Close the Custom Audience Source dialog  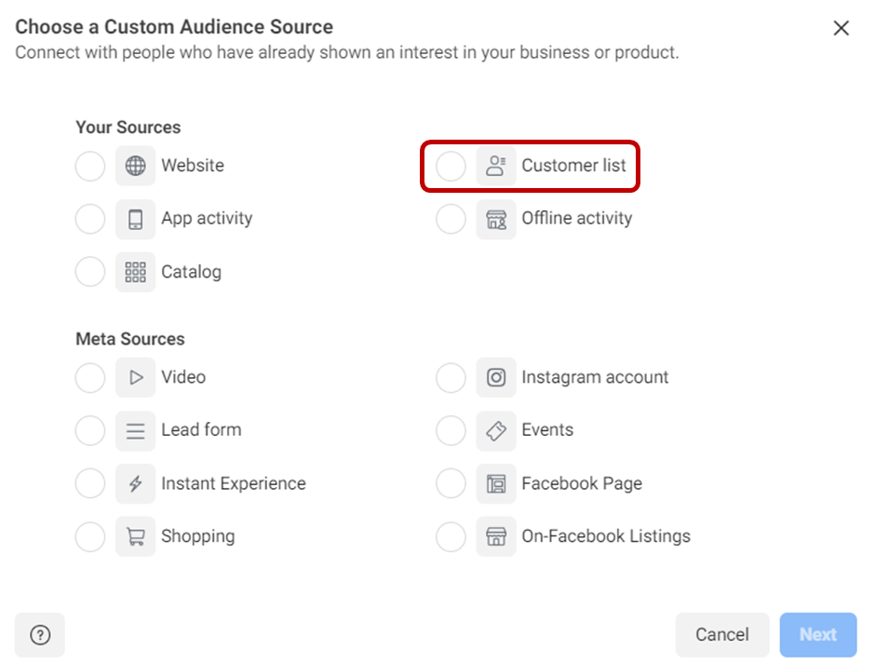pos(841,28)
